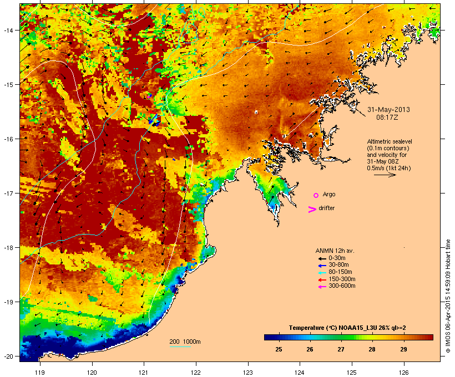Click the 80-150m depth label
Image resolution: width=455 pixels, height=377 pixels.
[x=340, y=272]
